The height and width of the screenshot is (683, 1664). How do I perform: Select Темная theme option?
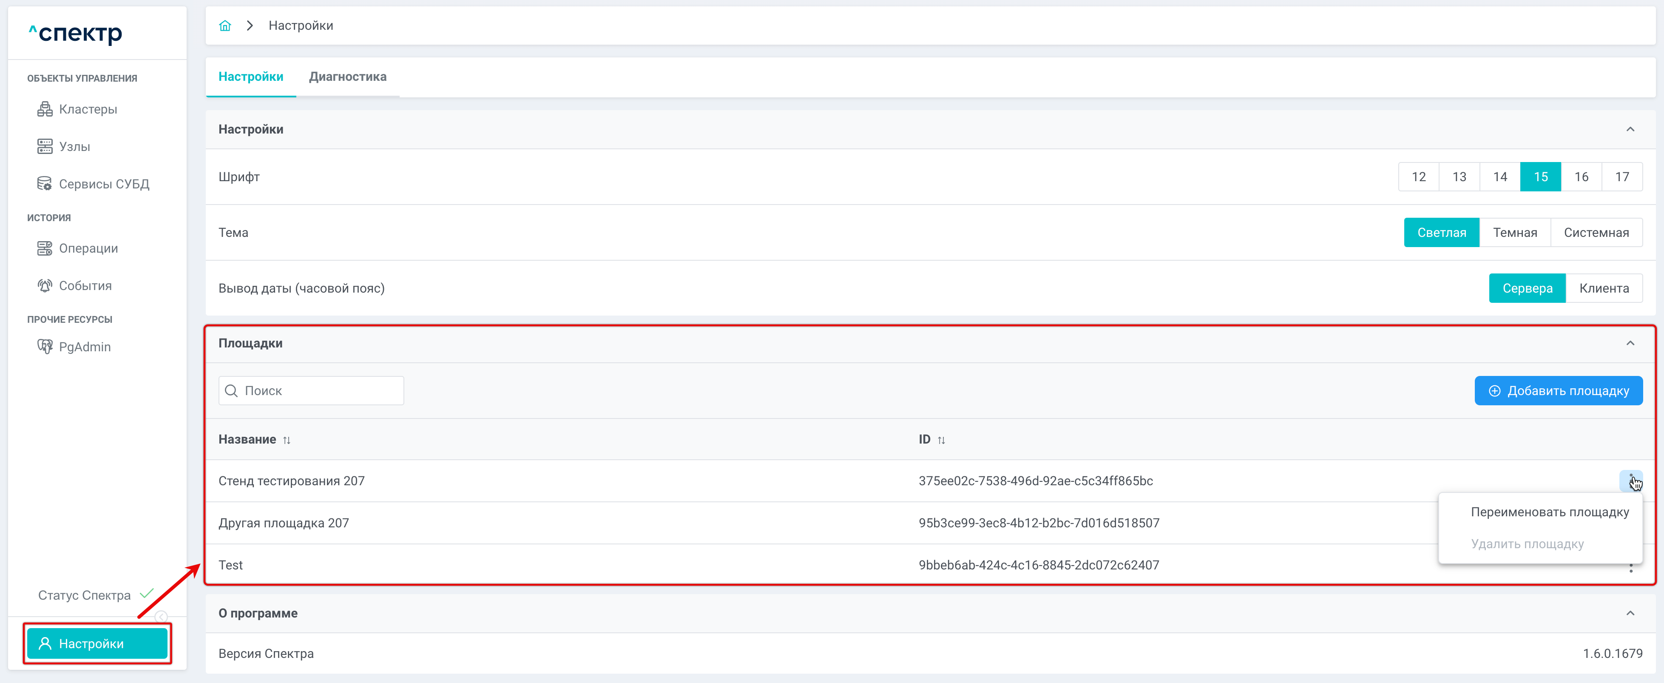(1514, 233)
